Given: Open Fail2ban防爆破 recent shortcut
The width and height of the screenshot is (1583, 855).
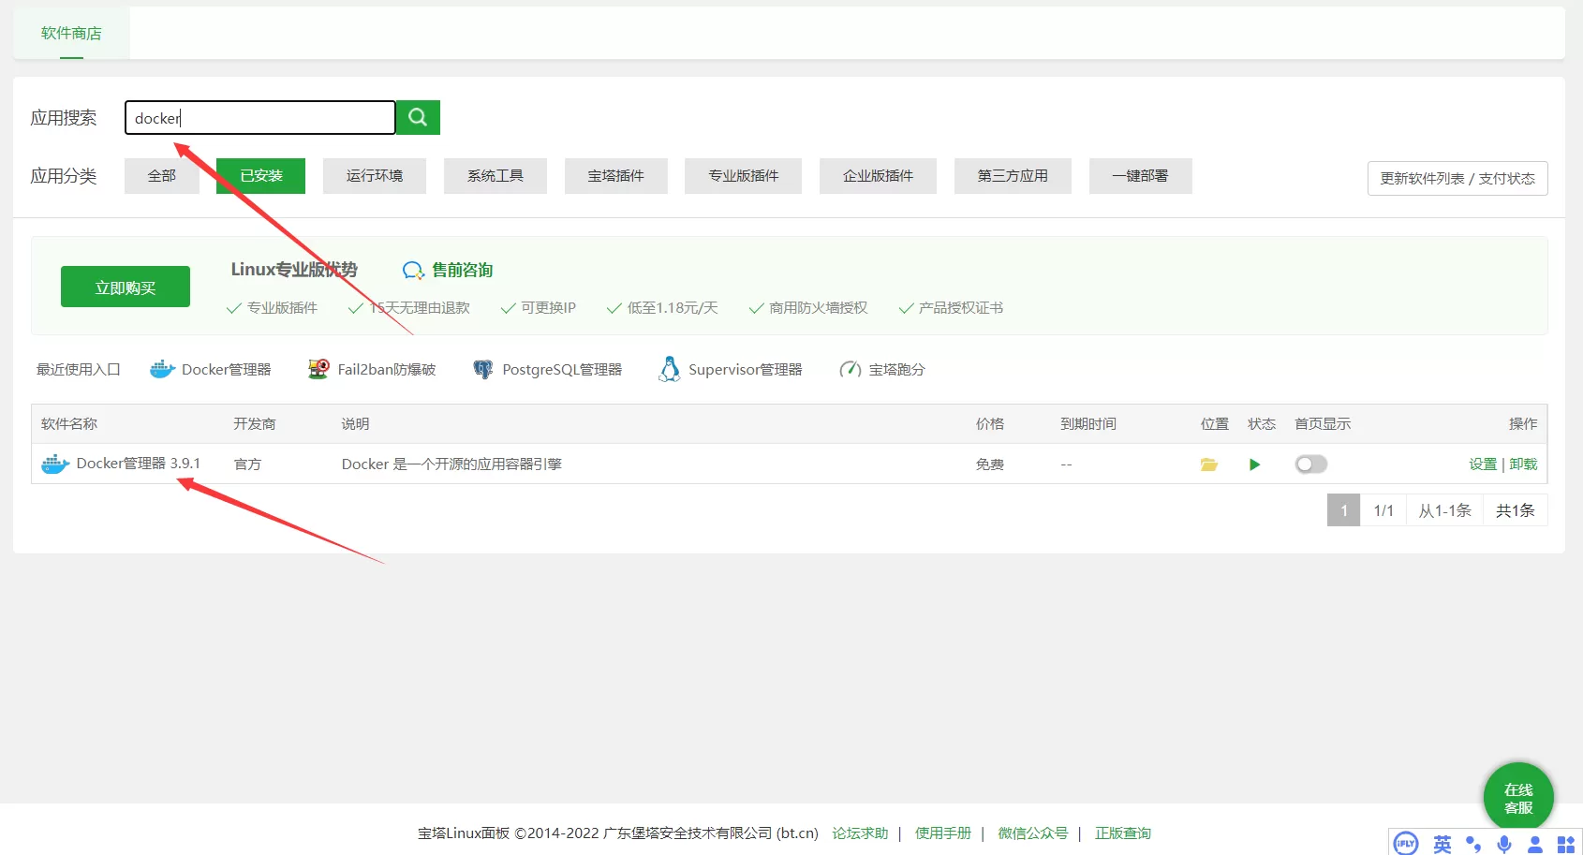Looking at the screenshot, I should [373, 370].
